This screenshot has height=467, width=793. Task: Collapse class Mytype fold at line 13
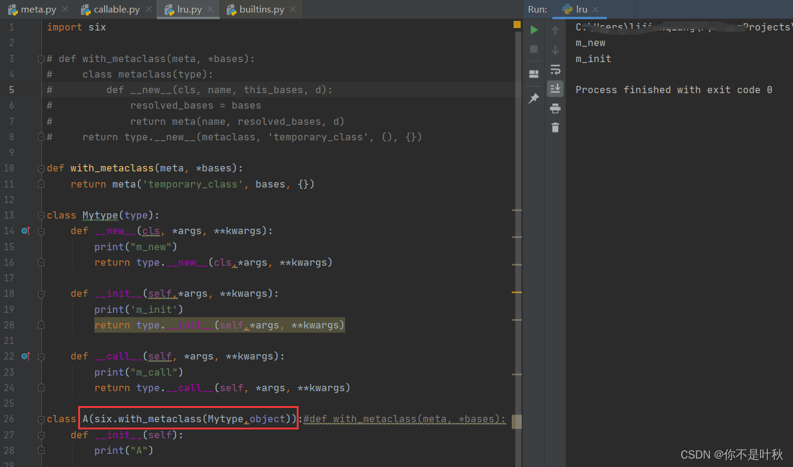[x=41, y=215]
